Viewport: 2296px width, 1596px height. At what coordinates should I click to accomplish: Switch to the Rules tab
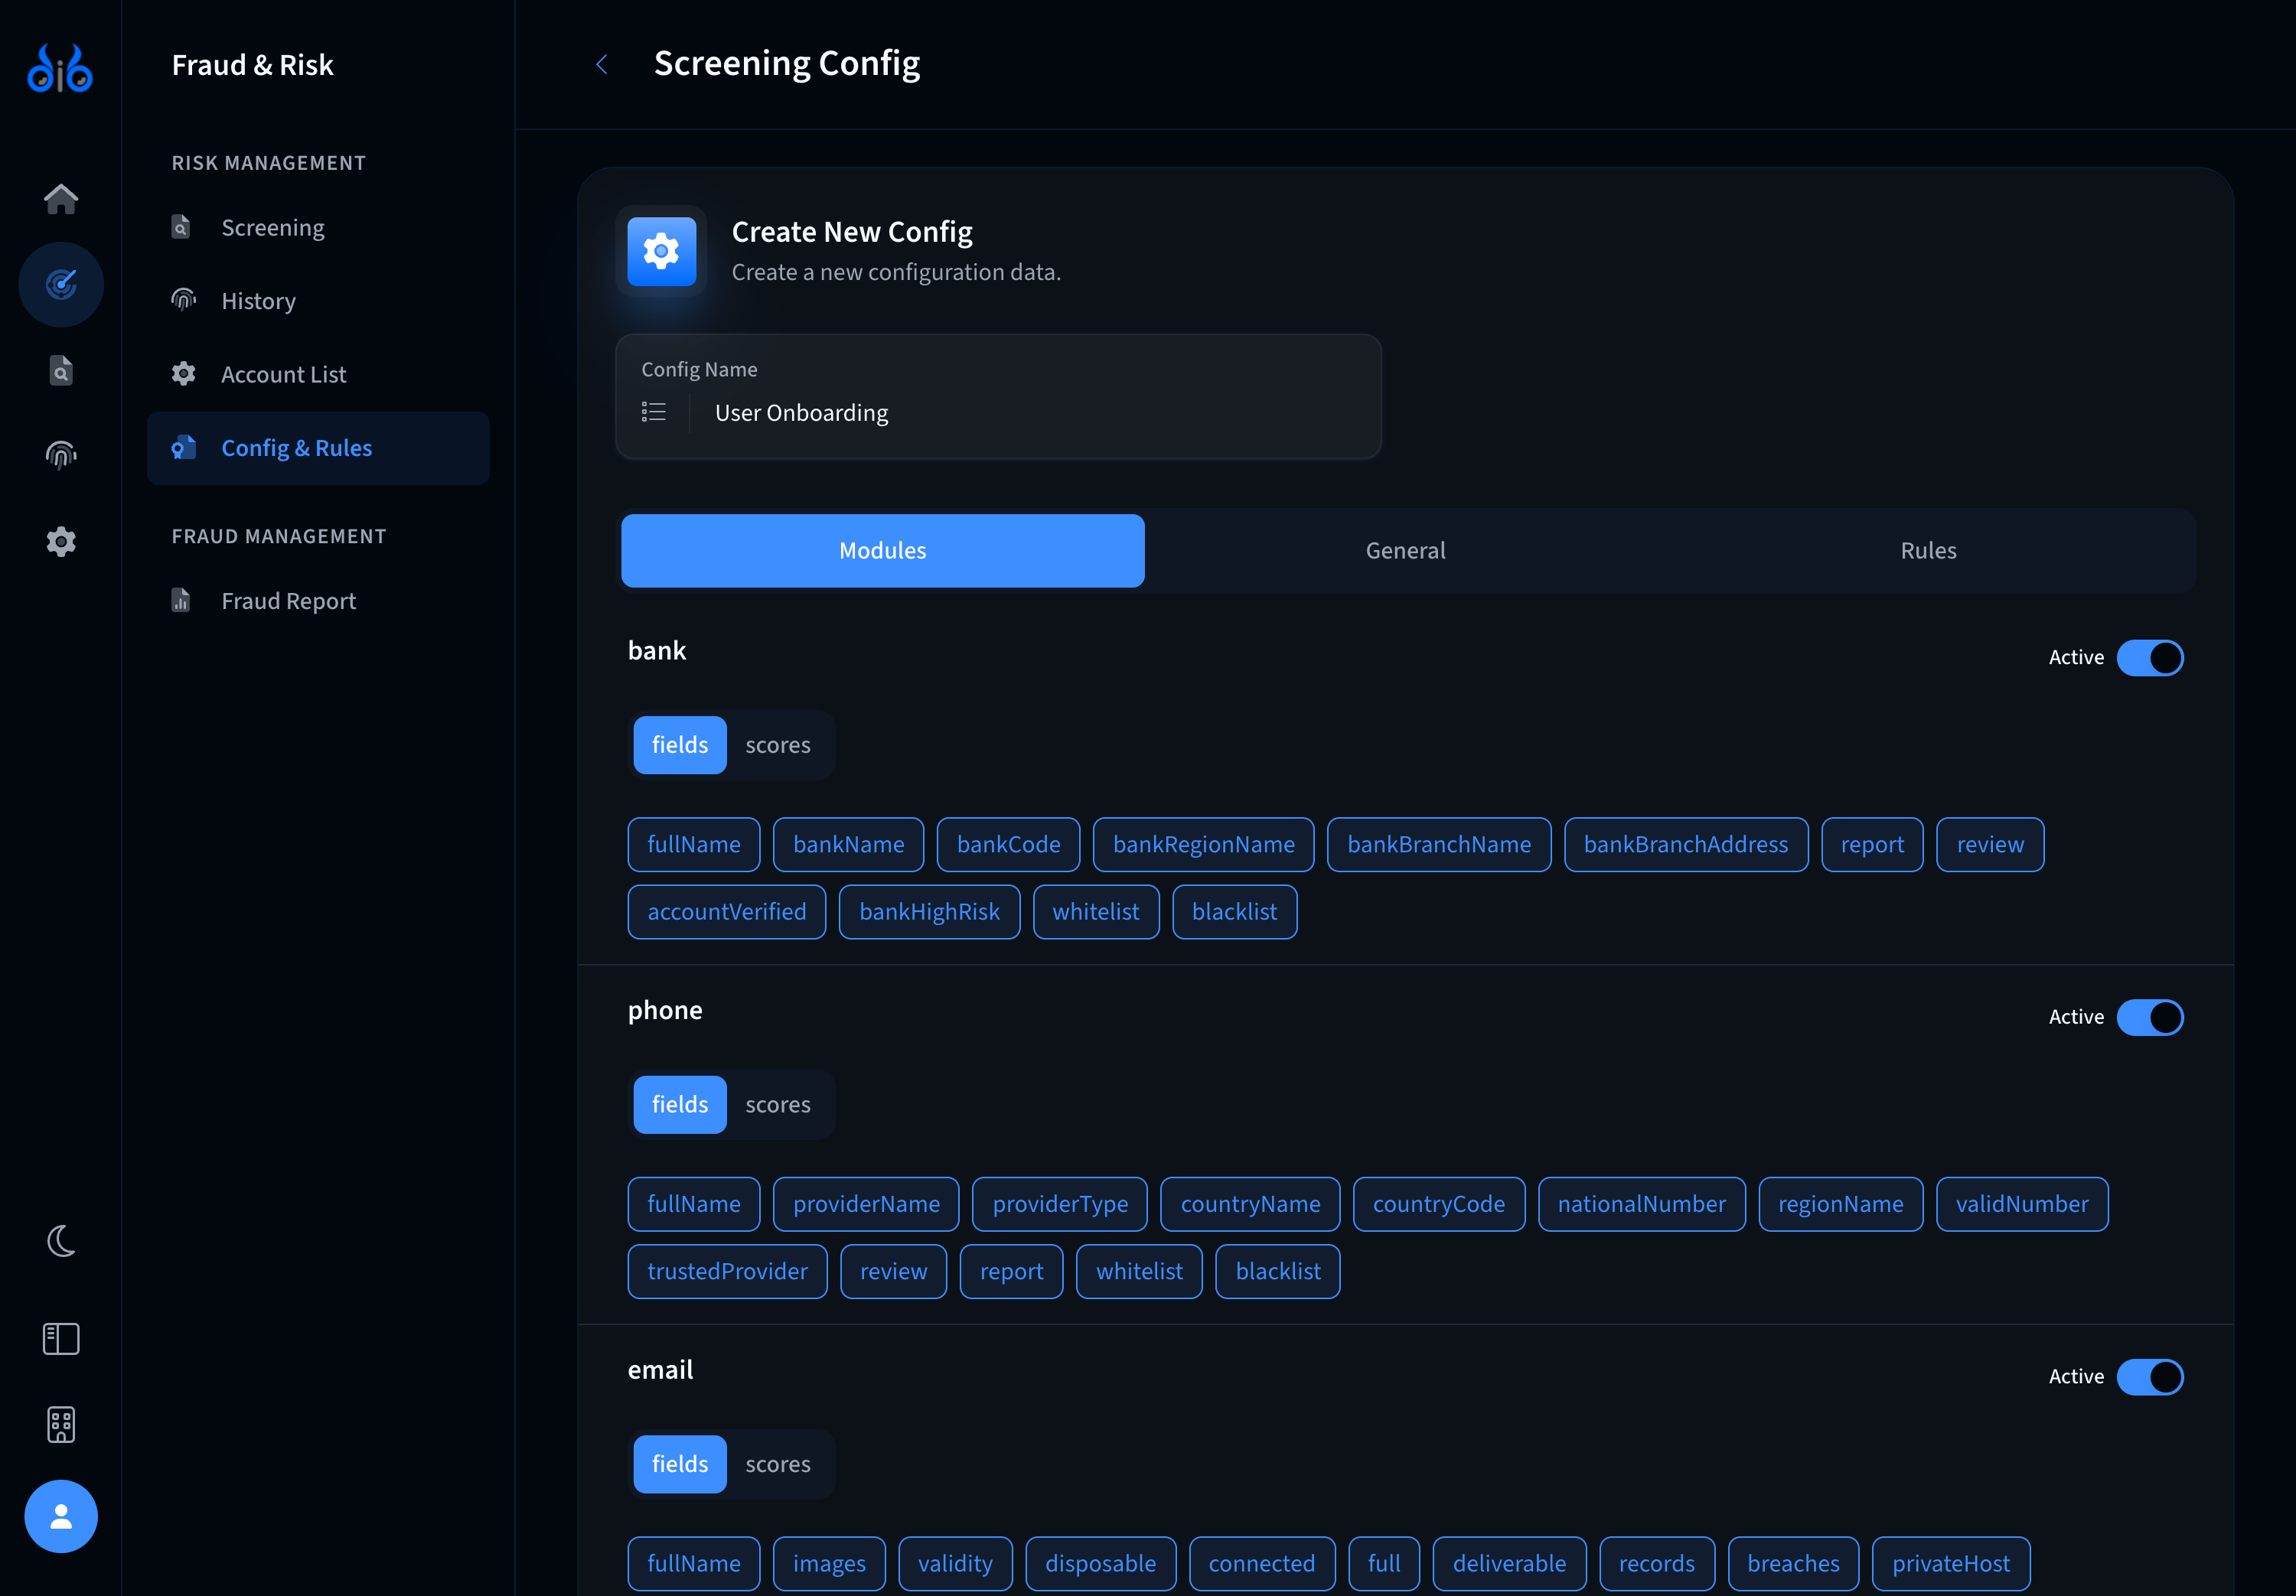click(x=1928, y=550)
